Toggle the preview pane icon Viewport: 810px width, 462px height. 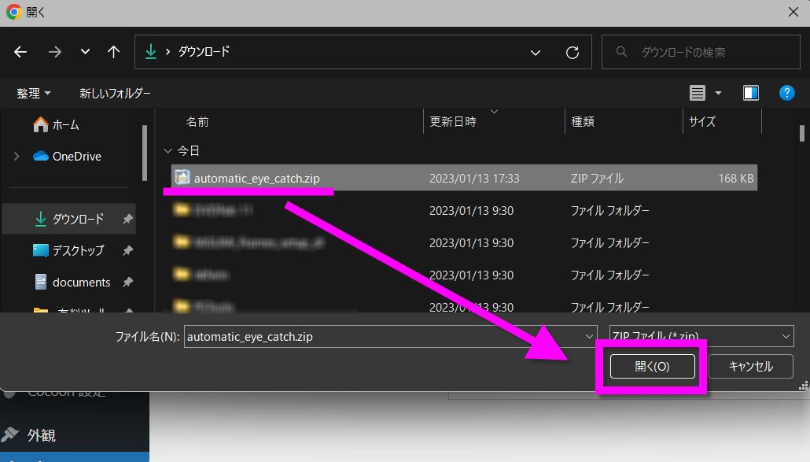(x=750, y=93)
